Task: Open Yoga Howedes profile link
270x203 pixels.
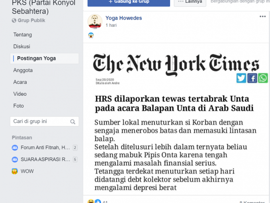Action: 123,18
